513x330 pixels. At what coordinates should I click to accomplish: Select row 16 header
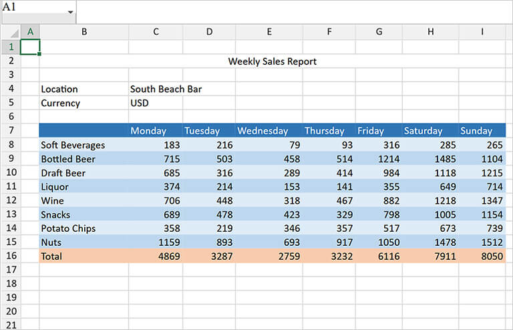(x=11, y=256)
